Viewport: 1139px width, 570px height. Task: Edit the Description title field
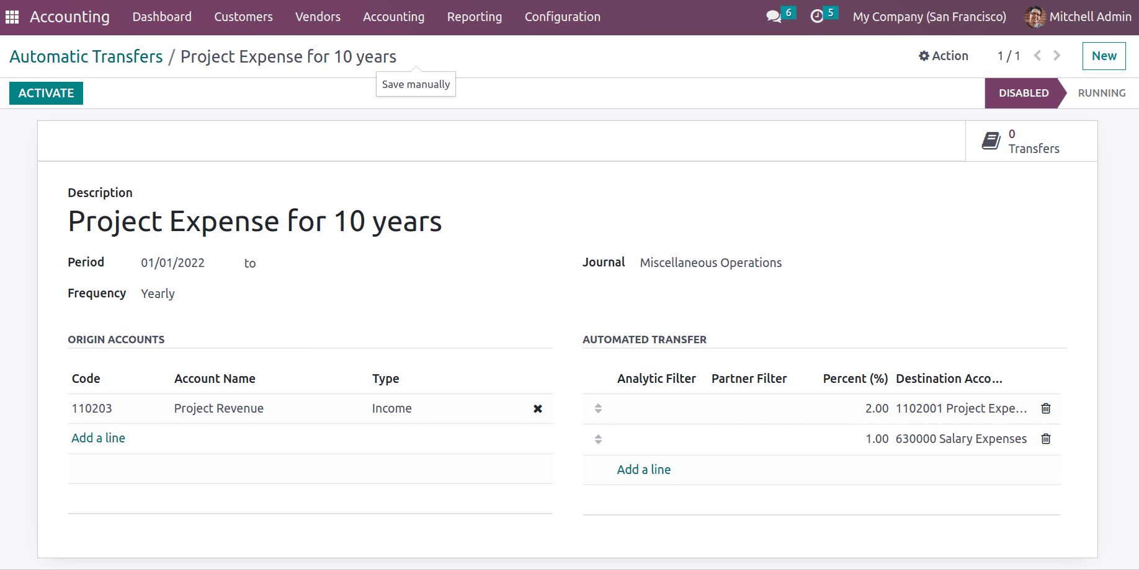click(255, 221)
